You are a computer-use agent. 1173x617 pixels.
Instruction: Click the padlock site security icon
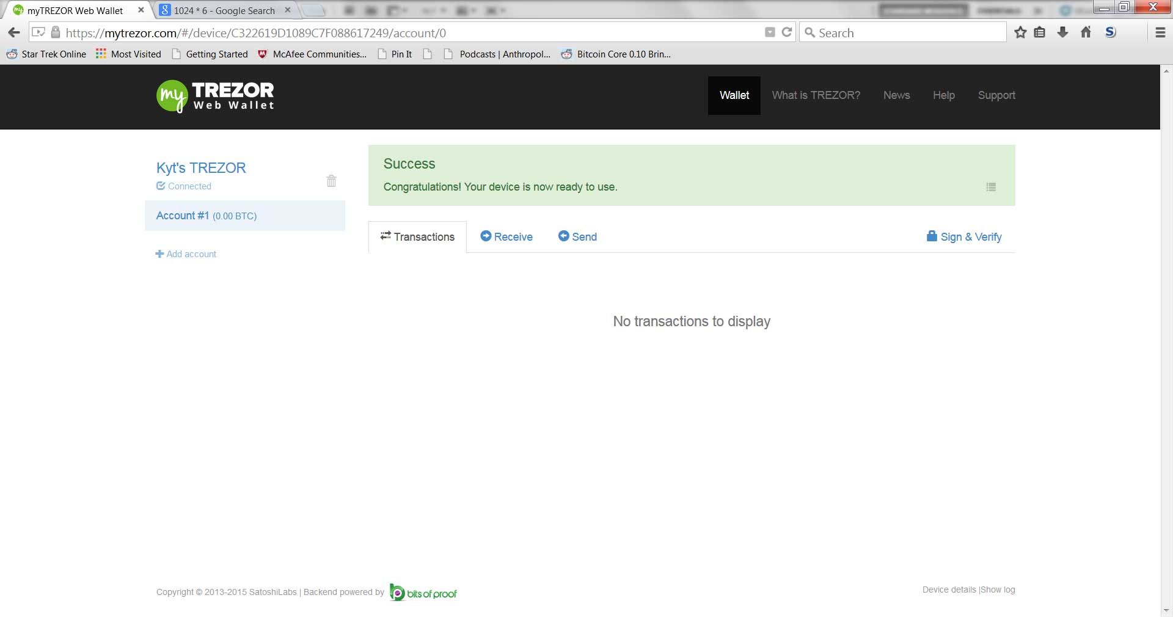pyautogui.click(x=55, y=32)
